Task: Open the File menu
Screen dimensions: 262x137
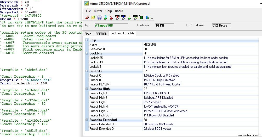Action: pyautogui.click(x=88, y=11)
